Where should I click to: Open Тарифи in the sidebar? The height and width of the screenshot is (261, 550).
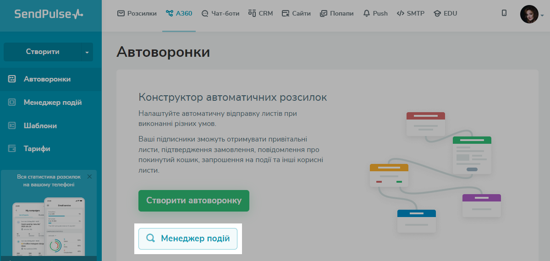50,149
